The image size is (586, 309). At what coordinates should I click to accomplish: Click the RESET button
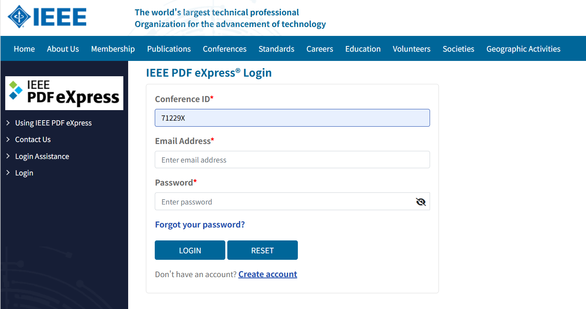262,250
